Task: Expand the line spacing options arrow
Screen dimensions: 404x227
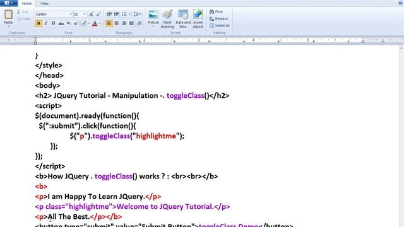Action: tap(140, 14)
